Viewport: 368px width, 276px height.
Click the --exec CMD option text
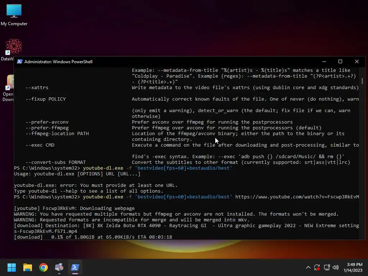40,145
